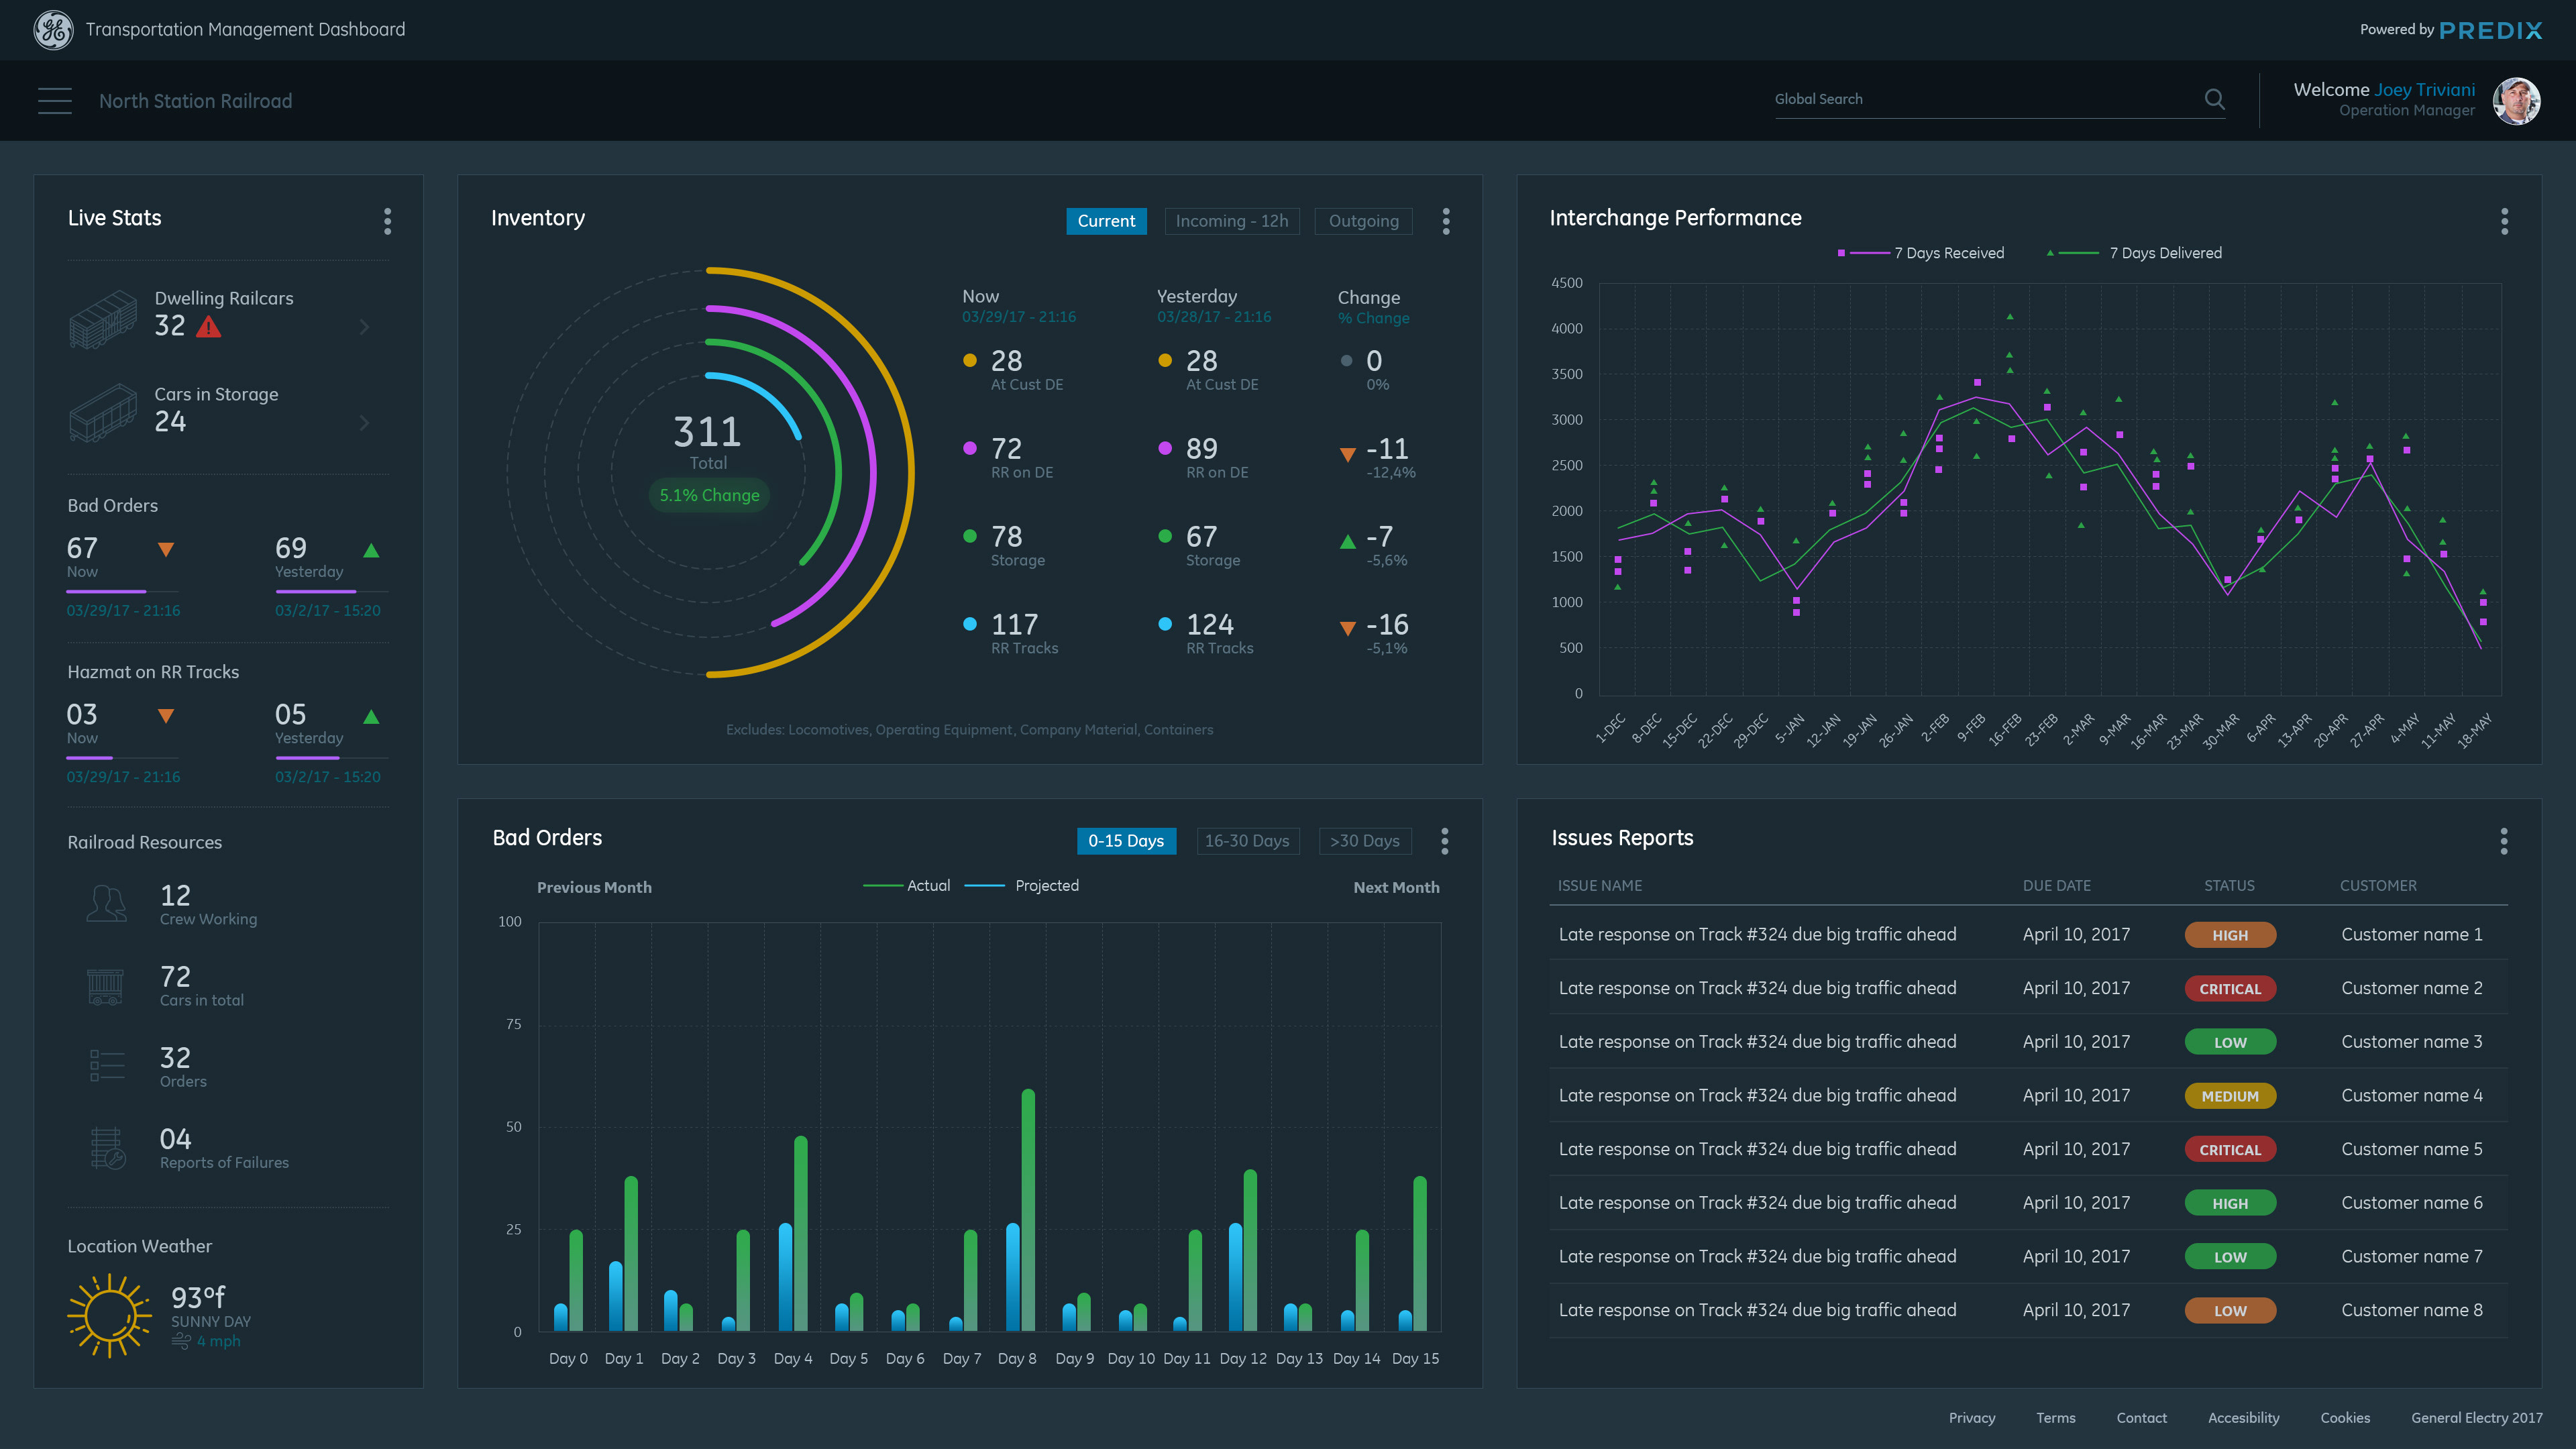Click the GE logo icon
The height and width of the screenshot is (1449, 2576).
click(x=53, y=30)
